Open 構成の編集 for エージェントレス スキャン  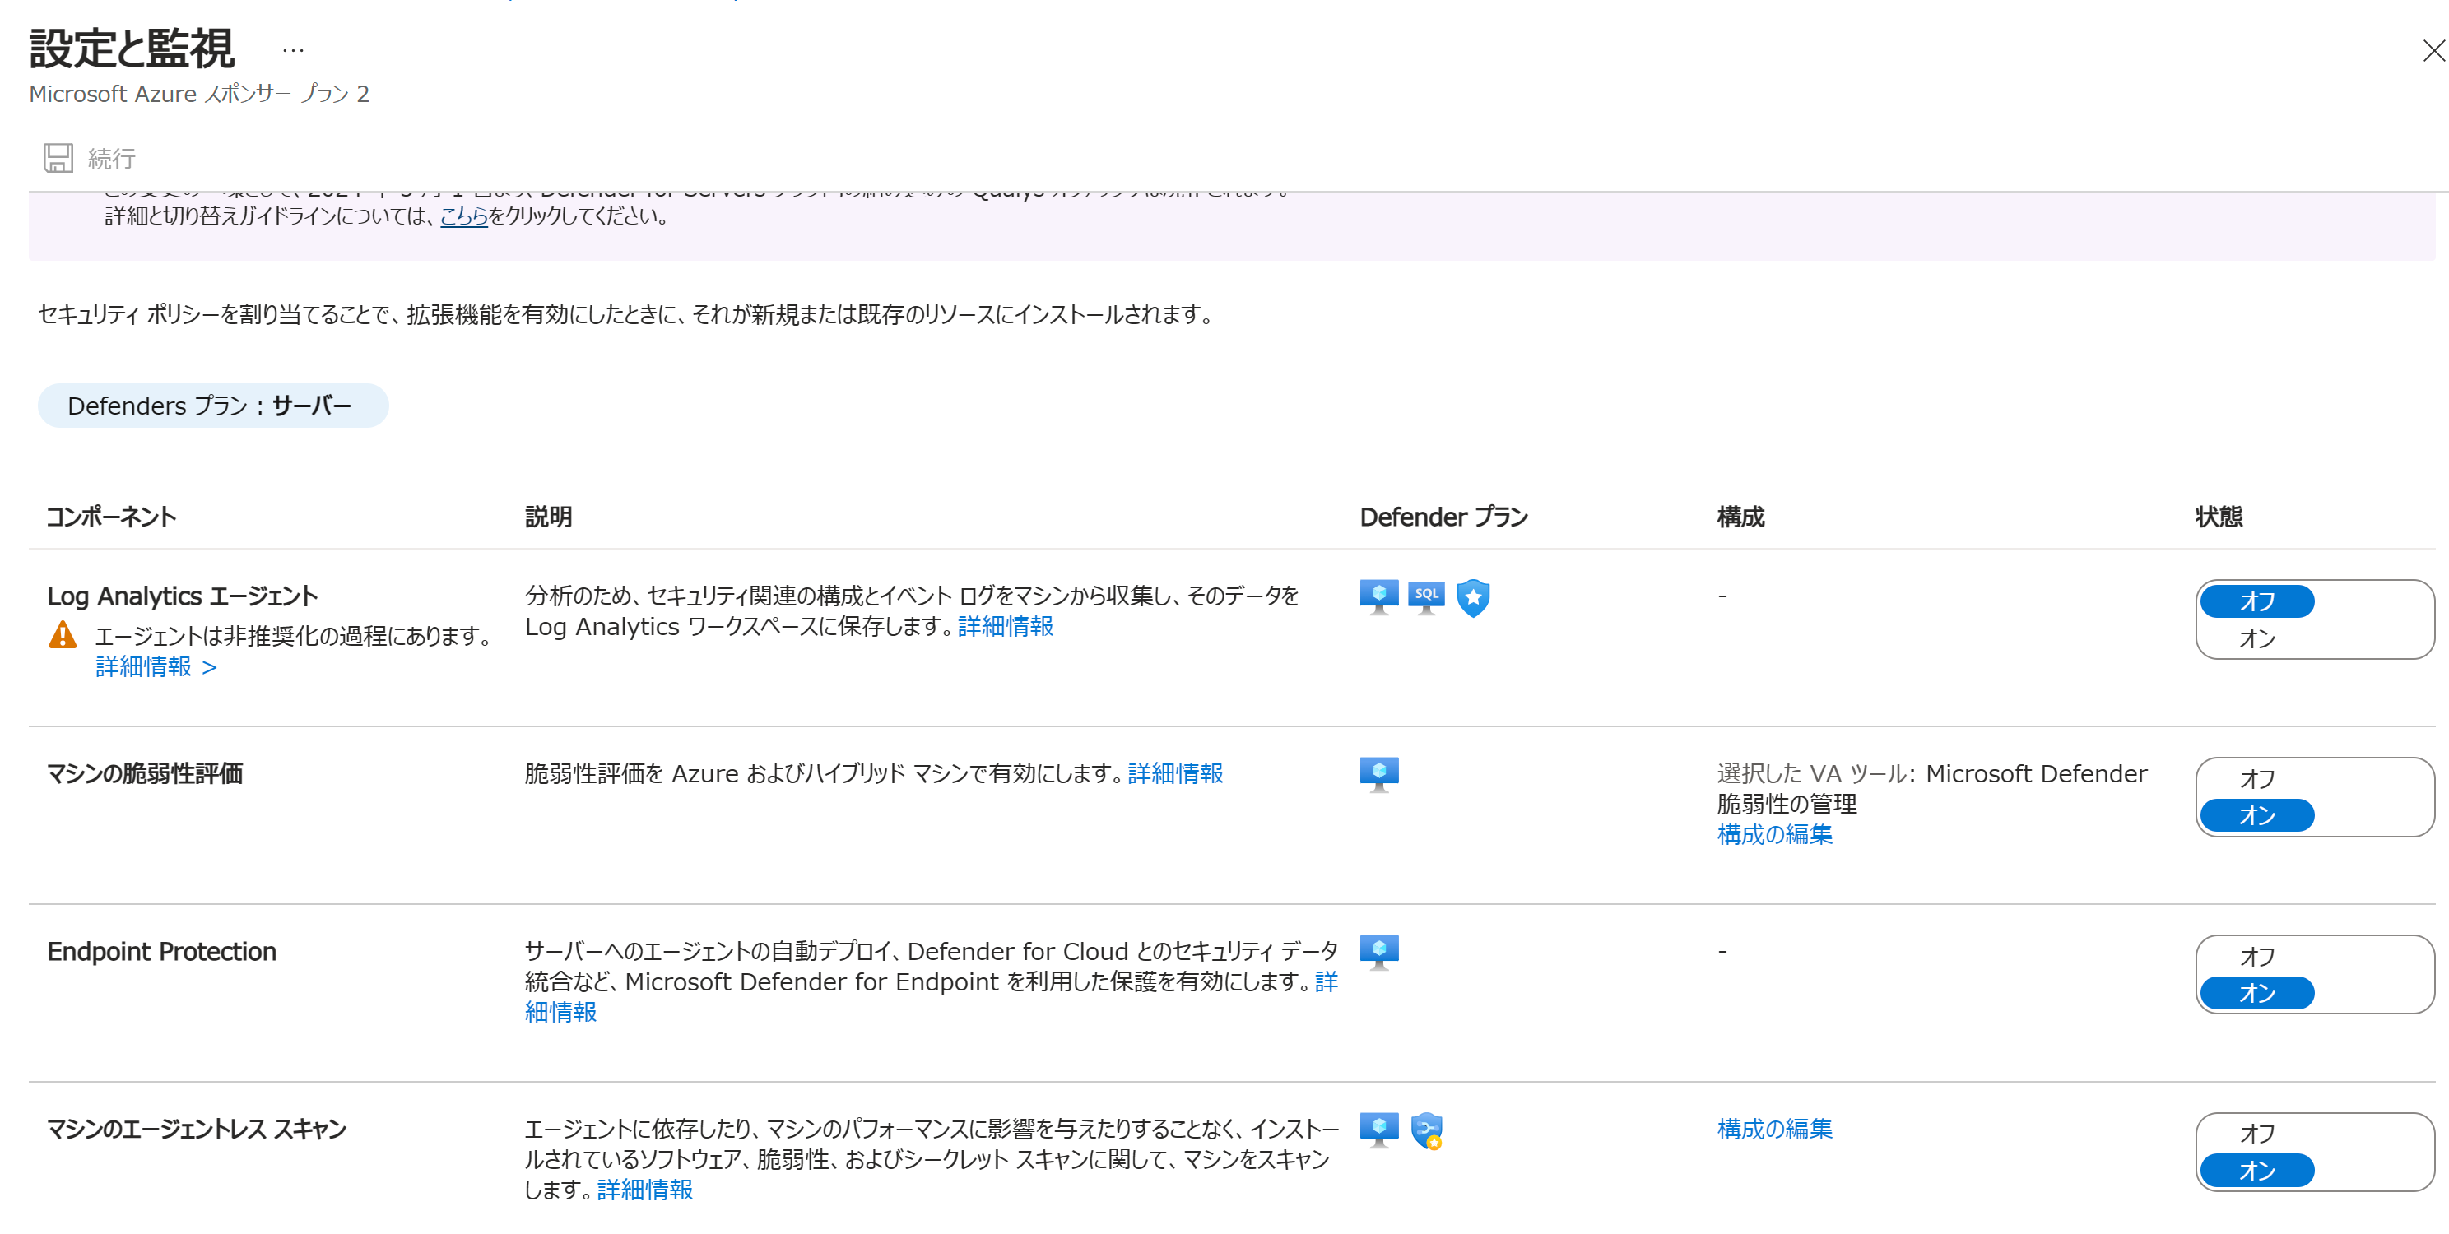pyautogui.click(x=1774, y=1129)
